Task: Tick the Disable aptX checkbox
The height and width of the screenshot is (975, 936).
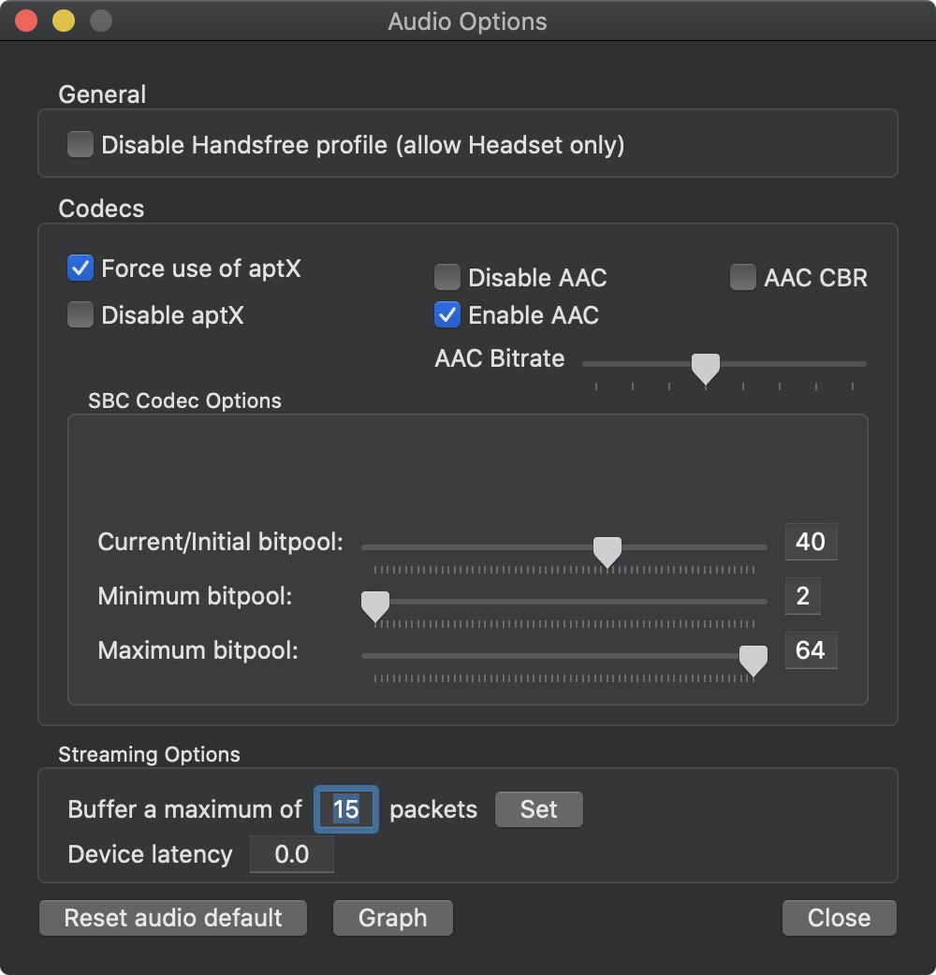Action: (x=80, y=314)
